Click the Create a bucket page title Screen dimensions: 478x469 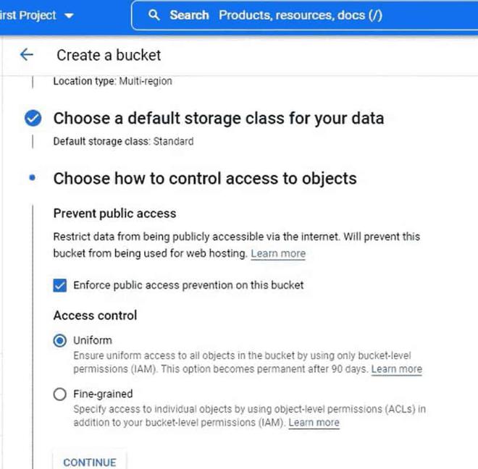pos(109,55)
